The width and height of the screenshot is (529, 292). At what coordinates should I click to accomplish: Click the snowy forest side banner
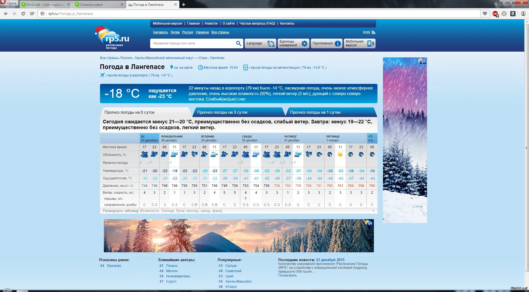(405, 140)
